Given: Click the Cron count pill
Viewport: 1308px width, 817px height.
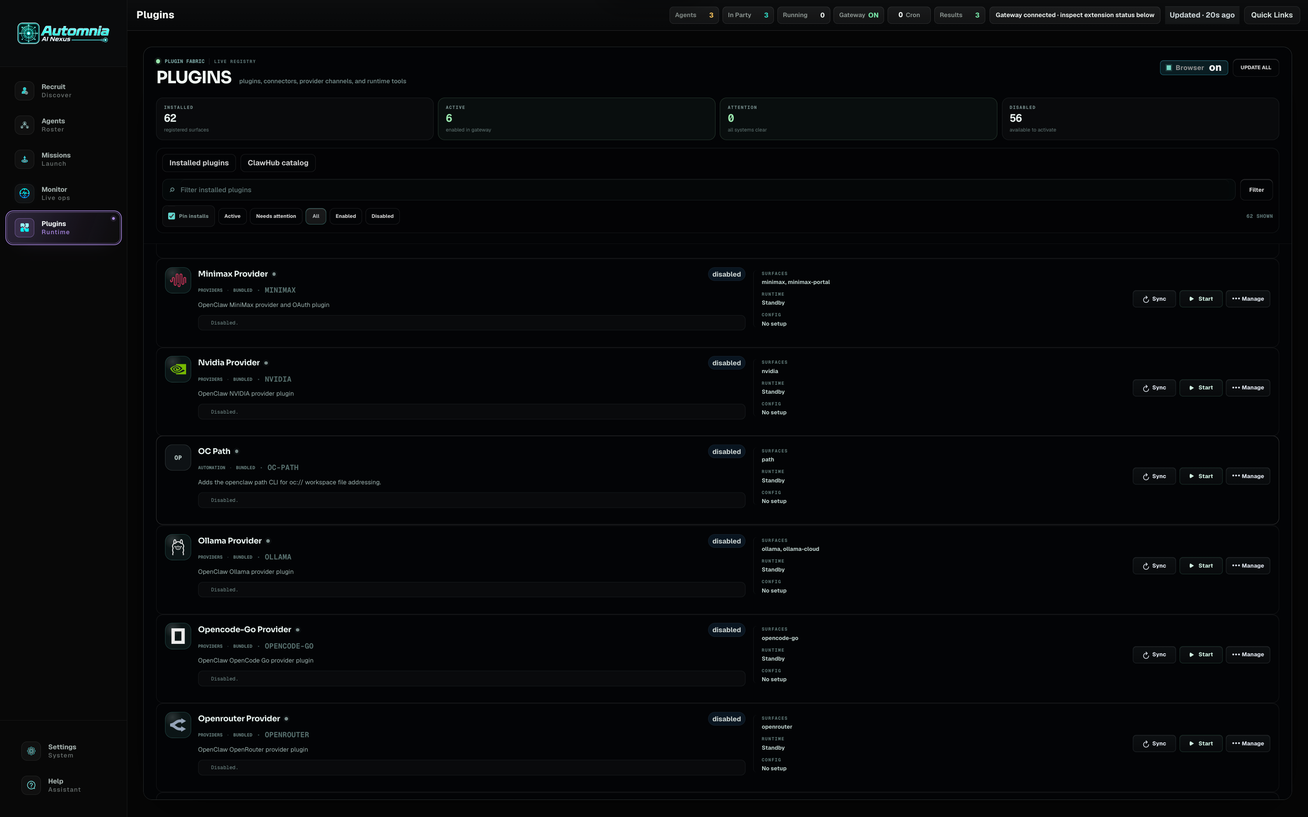Looking at the screenshot, I should pos(909,15).
